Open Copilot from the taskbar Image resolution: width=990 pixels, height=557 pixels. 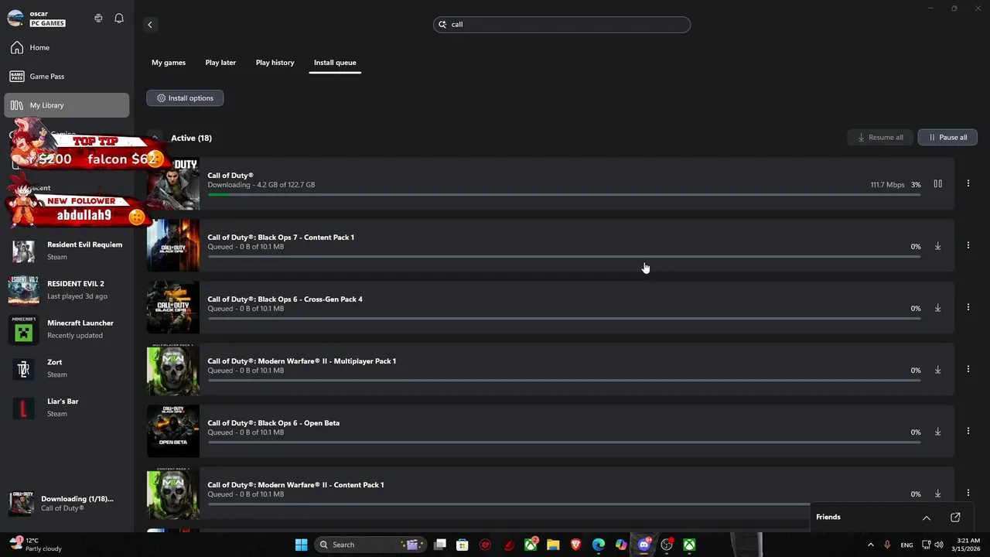click(x=621, y=545)
